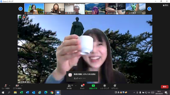Show hidden system tray icons
The image size is (170, 95).
click(x=134, y=93)
